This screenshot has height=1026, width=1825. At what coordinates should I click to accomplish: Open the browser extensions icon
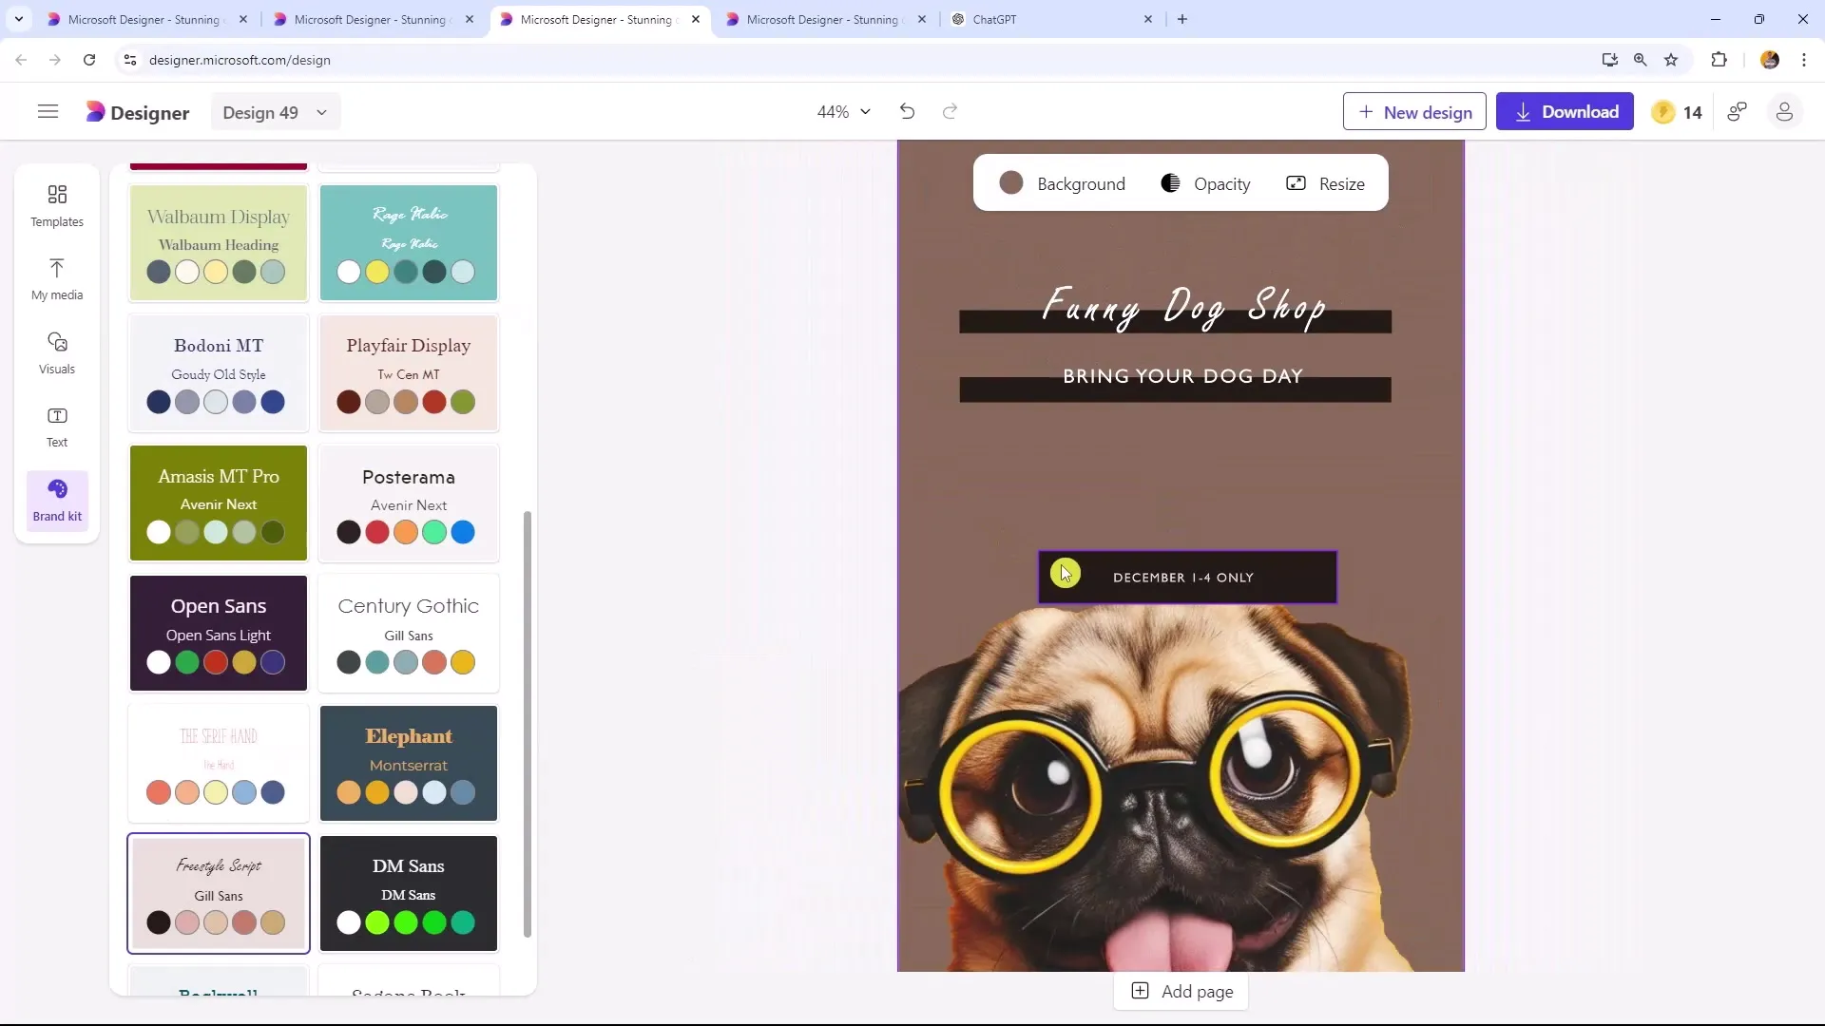(x=1719, y=60)
